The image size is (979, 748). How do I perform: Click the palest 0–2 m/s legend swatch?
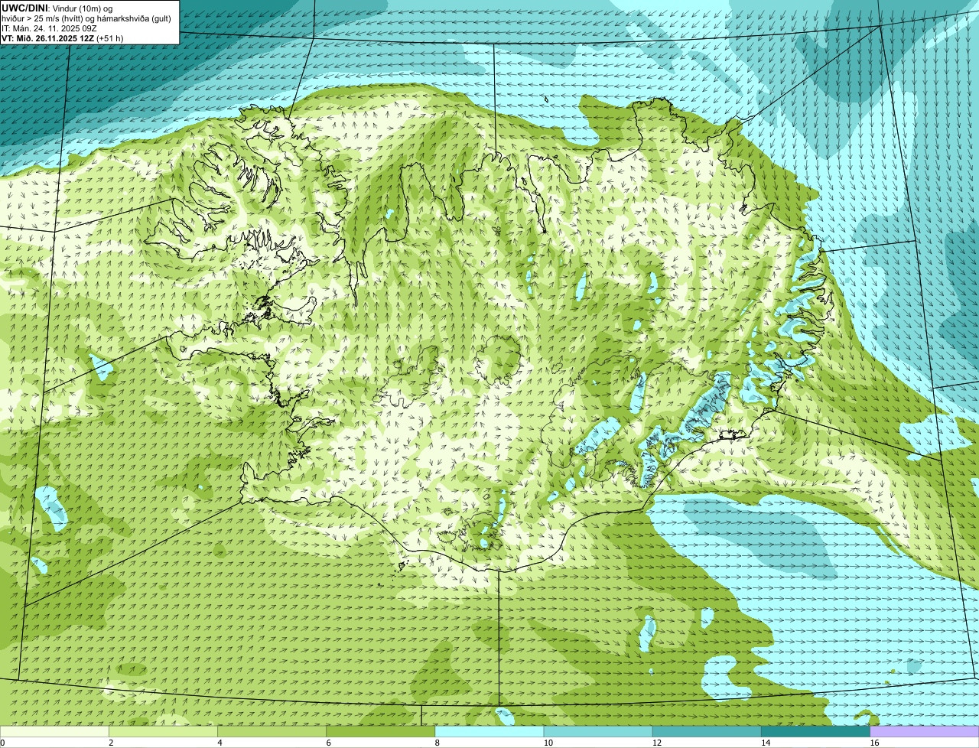point(54,732)
